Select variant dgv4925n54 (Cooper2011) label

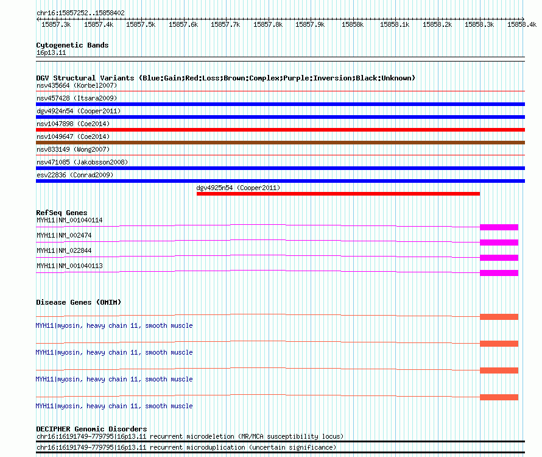coord(238,188)
